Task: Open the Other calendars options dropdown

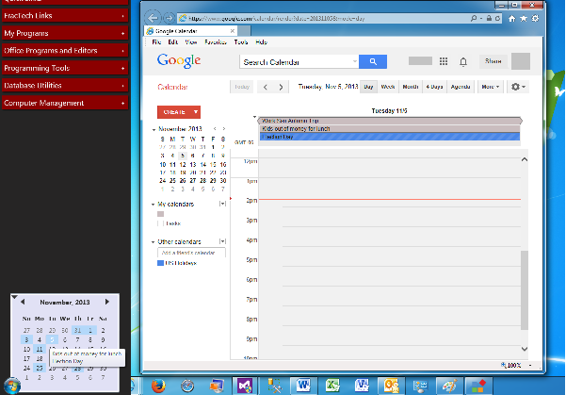Action: [x=222, y=241]
